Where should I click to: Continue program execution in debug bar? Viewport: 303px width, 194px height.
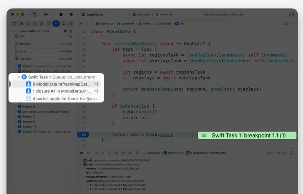pyautogui.click(x=89, y=153)
